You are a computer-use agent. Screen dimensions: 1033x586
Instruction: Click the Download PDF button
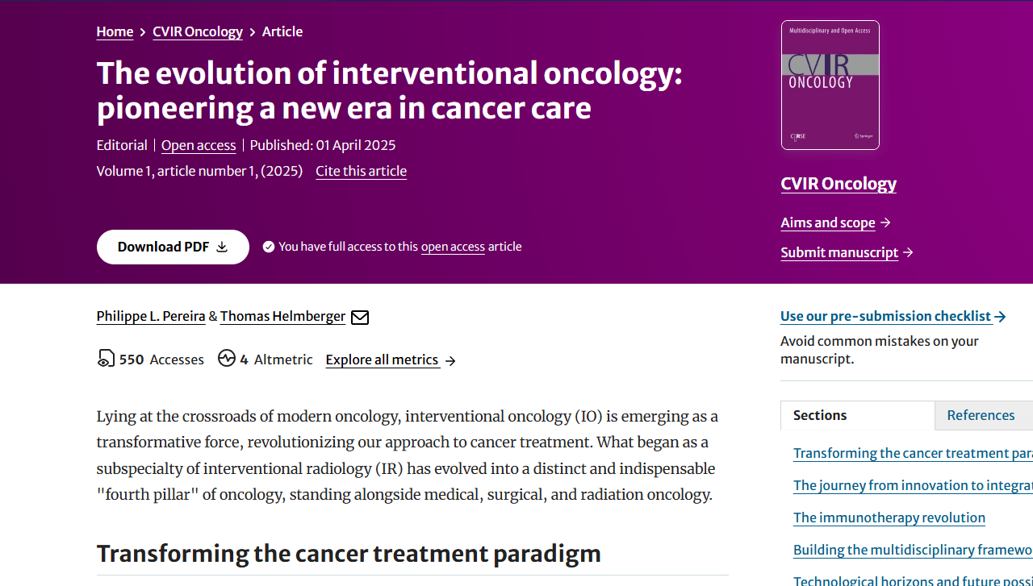(173, 247)
